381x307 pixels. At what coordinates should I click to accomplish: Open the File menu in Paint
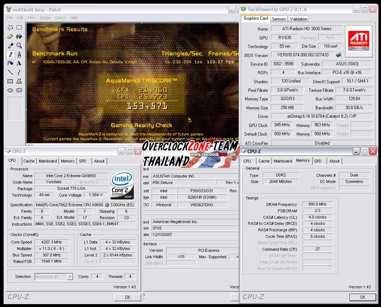click(x=10, y=18)
